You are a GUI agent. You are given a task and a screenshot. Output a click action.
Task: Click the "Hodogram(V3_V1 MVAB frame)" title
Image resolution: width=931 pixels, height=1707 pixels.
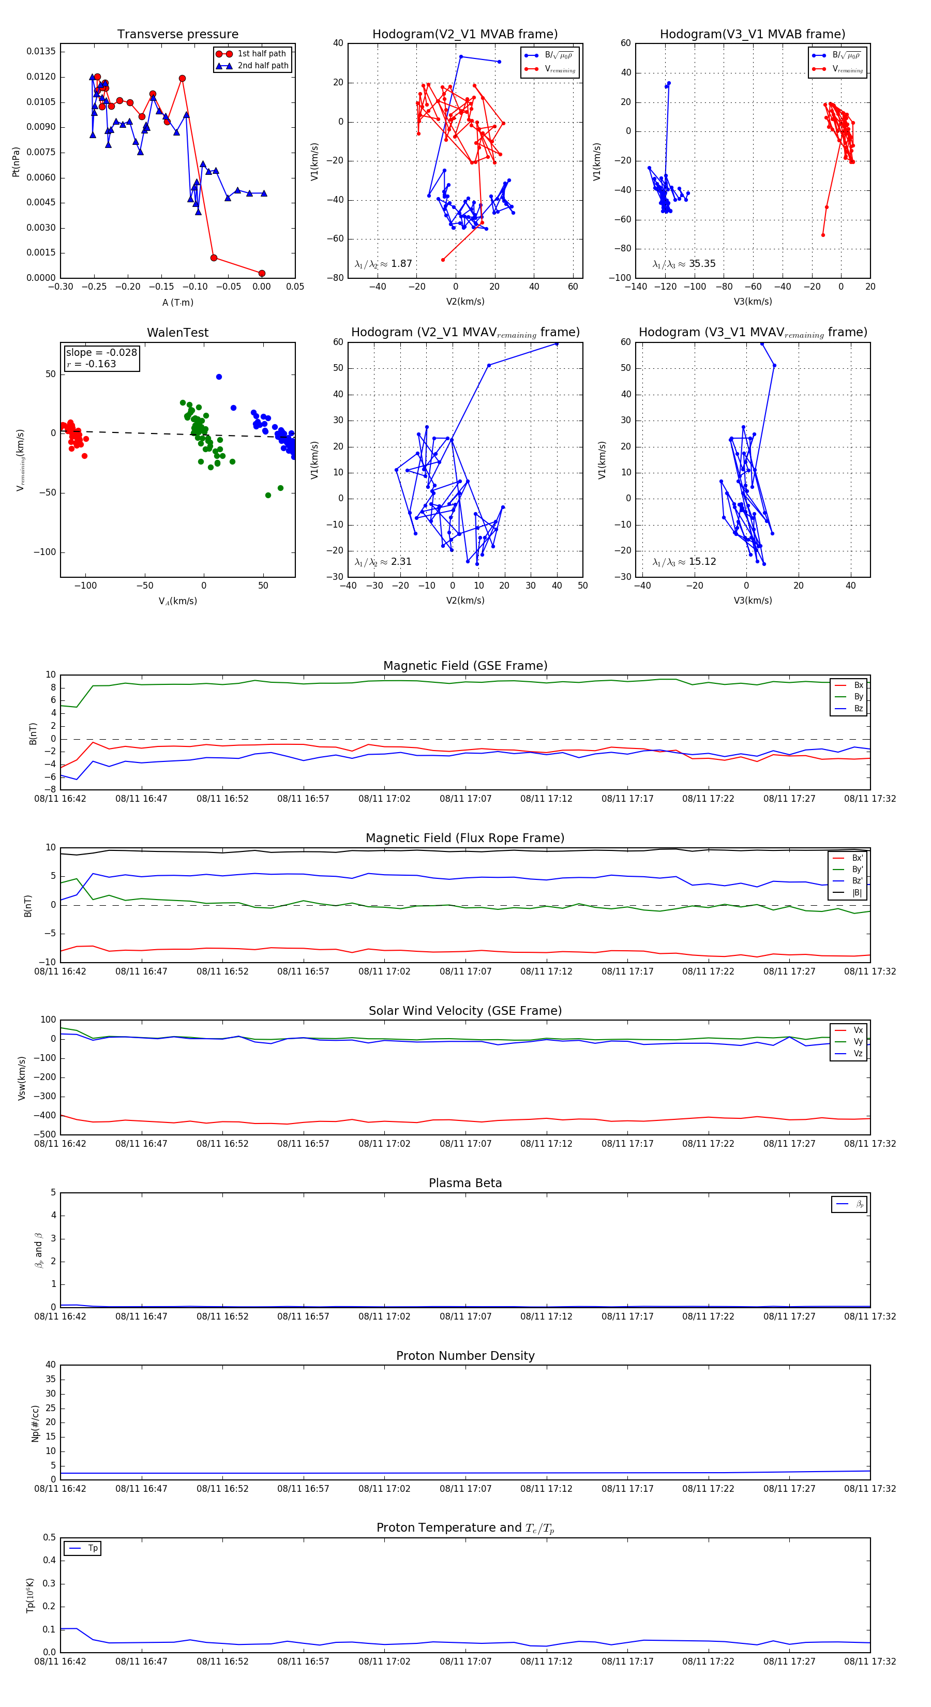(x=752, y=35)
